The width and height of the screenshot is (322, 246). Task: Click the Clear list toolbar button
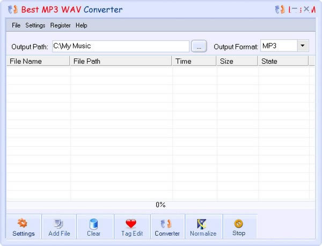pyautogui.click(x=94, y=227)
